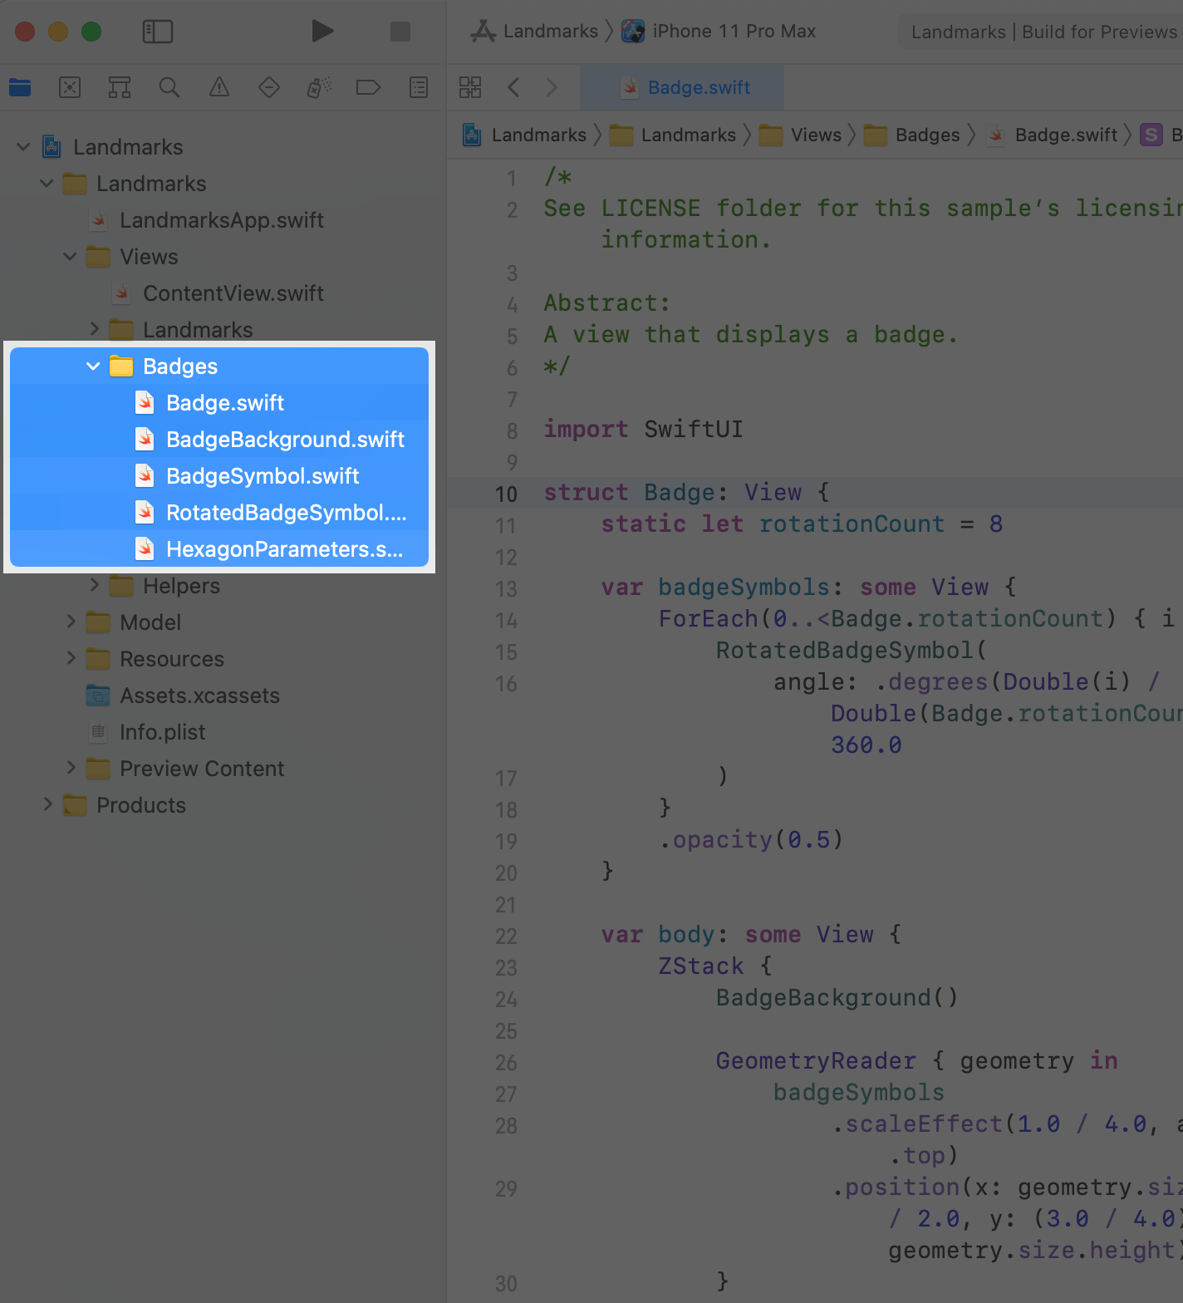Screen dimensions: 1183x1303
Task: Go back in editor history
Action: (x=513, y=87)
